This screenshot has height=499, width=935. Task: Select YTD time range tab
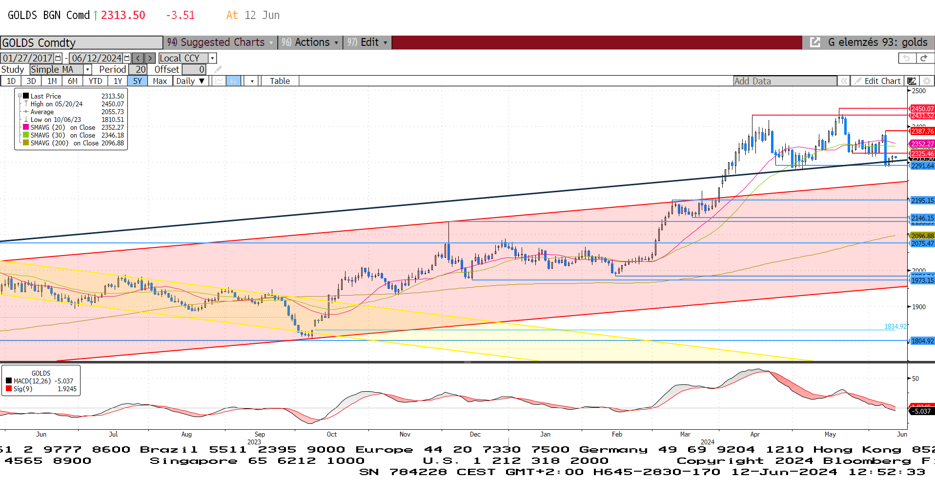click(95, 81)
